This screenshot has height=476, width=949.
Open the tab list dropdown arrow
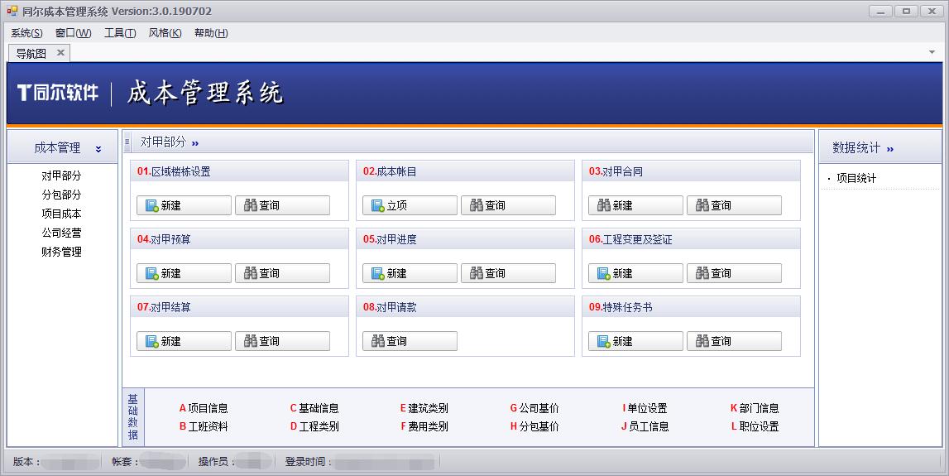(x=932, y=53)
